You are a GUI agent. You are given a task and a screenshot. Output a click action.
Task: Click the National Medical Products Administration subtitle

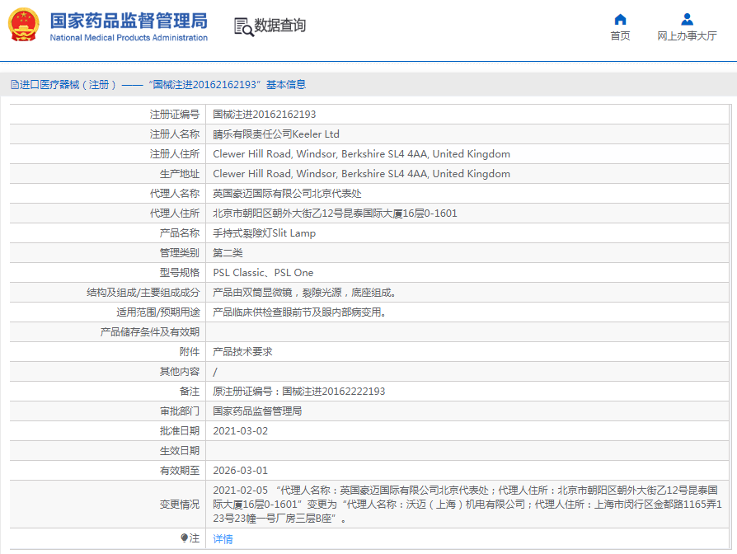coord(129,38)
